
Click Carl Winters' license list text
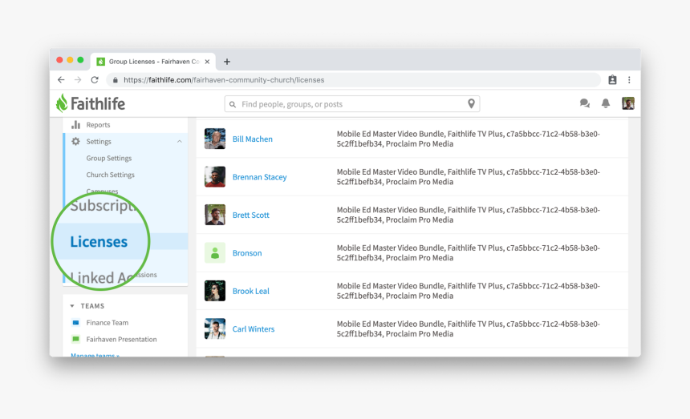coord(469,329)
